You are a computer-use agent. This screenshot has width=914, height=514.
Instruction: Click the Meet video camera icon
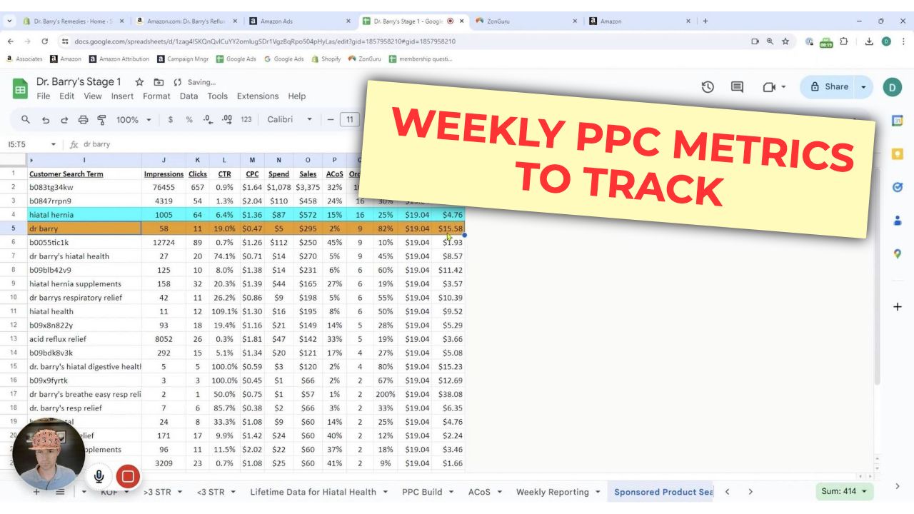pyautogui.click(x=769, y=87)
